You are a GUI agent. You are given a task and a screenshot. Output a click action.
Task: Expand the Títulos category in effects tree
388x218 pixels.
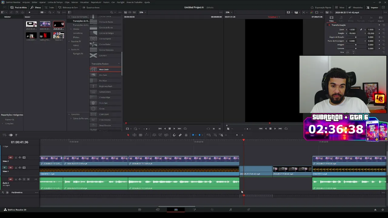[x=71, y=29]
